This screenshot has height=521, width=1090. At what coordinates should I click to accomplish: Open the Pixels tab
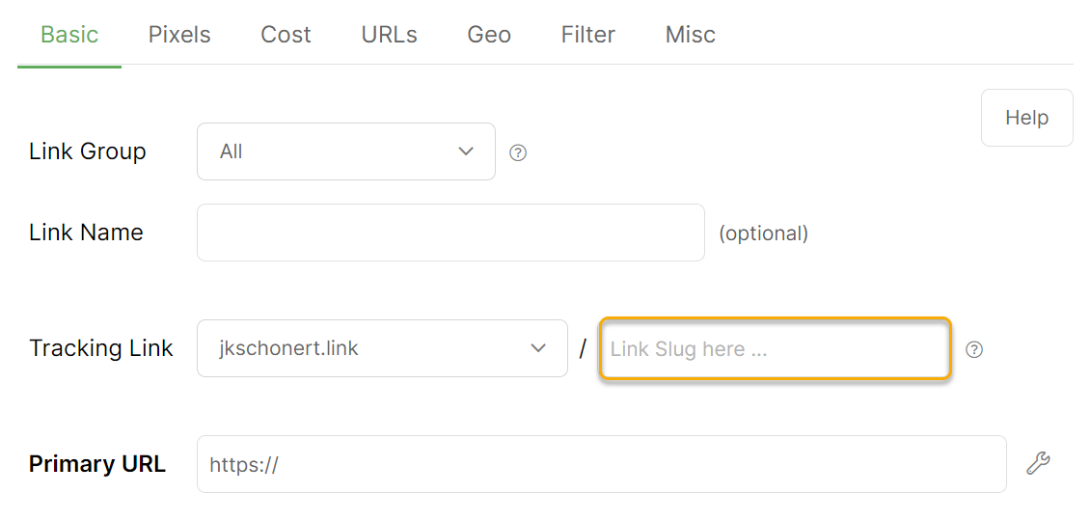coord(179,36)
